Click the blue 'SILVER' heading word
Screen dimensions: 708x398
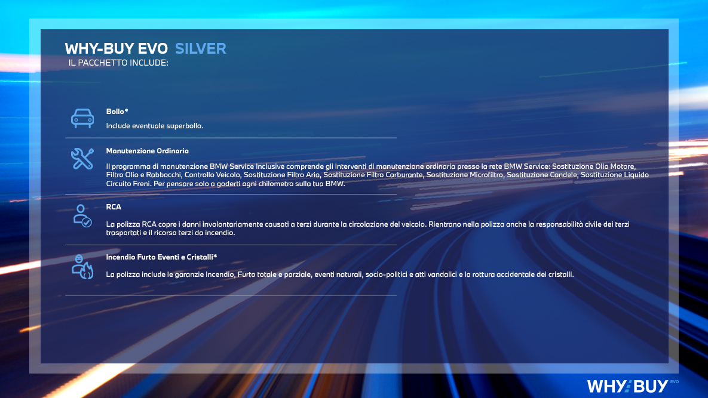201,48
